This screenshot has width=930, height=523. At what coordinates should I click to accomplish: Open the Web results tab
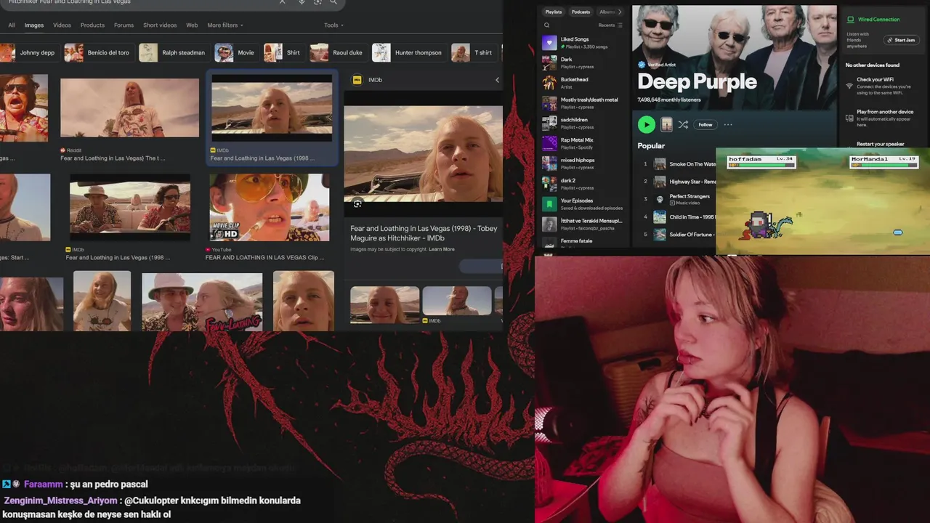point(192,25)
